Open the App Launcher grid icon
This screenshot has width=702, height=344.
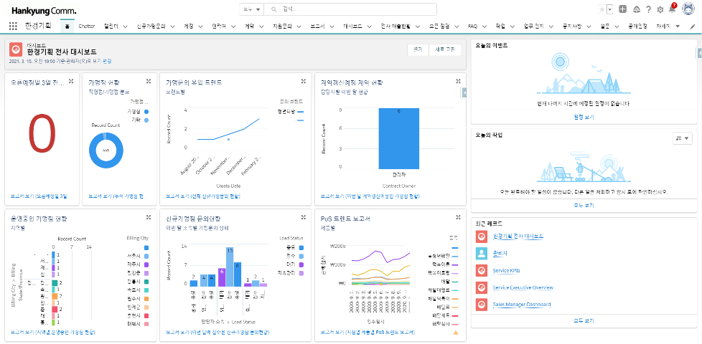(13, 26)
